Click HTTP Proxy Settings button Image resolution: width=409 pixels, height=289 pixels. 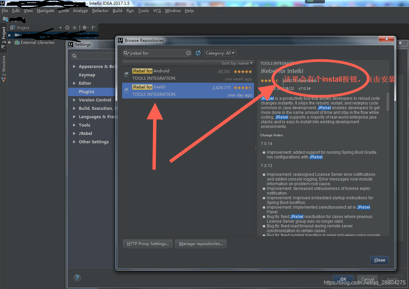point(148,244)
